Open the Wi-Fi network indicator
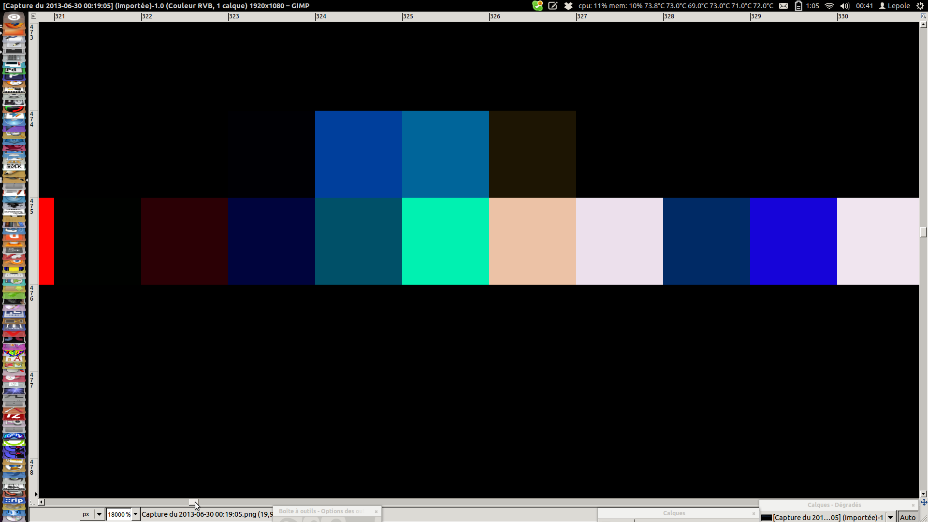 (829, 6)
